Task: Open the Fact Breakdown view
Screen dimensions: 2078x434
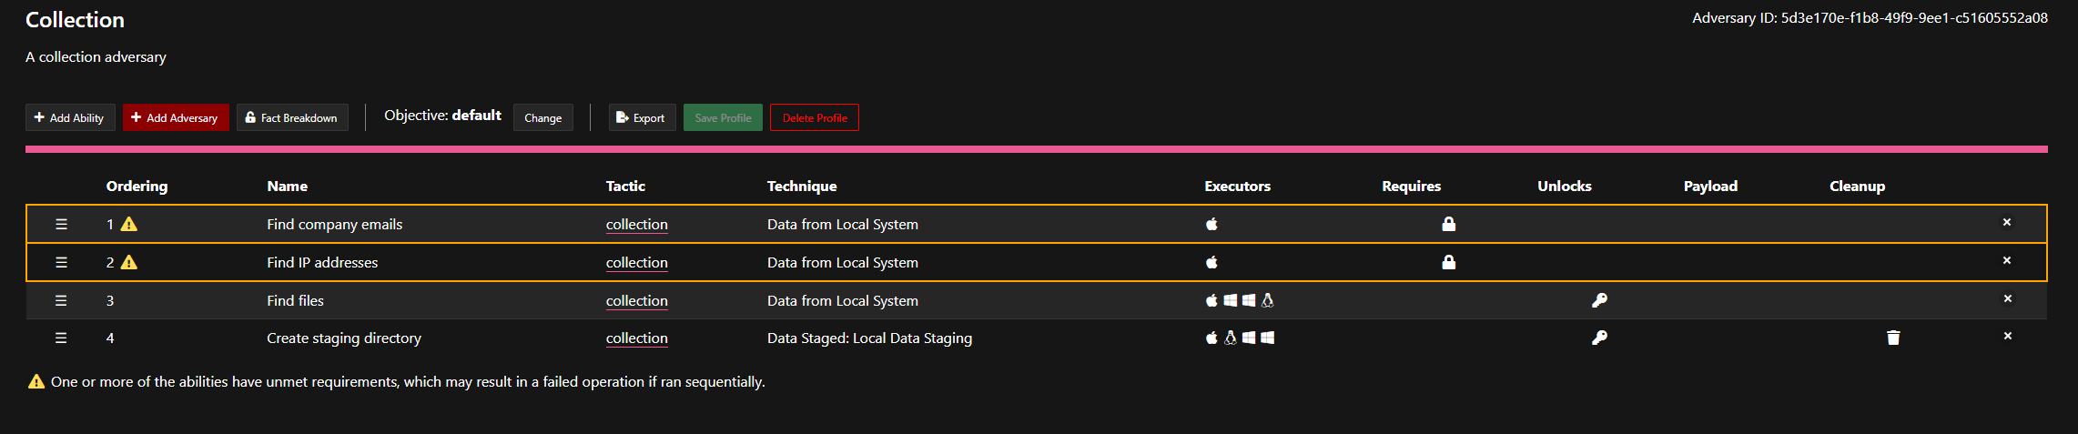Action: tap(292, 117)
